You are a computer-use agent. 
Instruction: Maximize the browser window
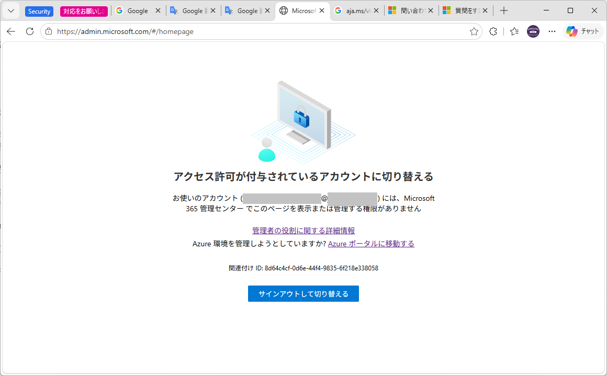point(570,11)
